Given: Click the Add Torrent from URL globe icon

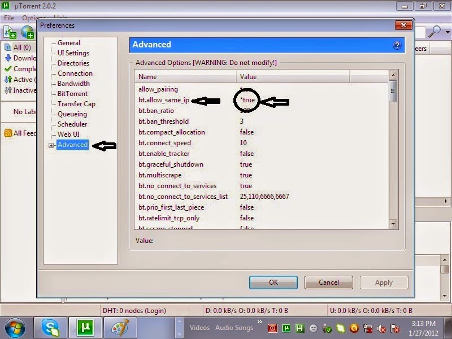Looking at the screenshot, I should click(x=27, y=32).
